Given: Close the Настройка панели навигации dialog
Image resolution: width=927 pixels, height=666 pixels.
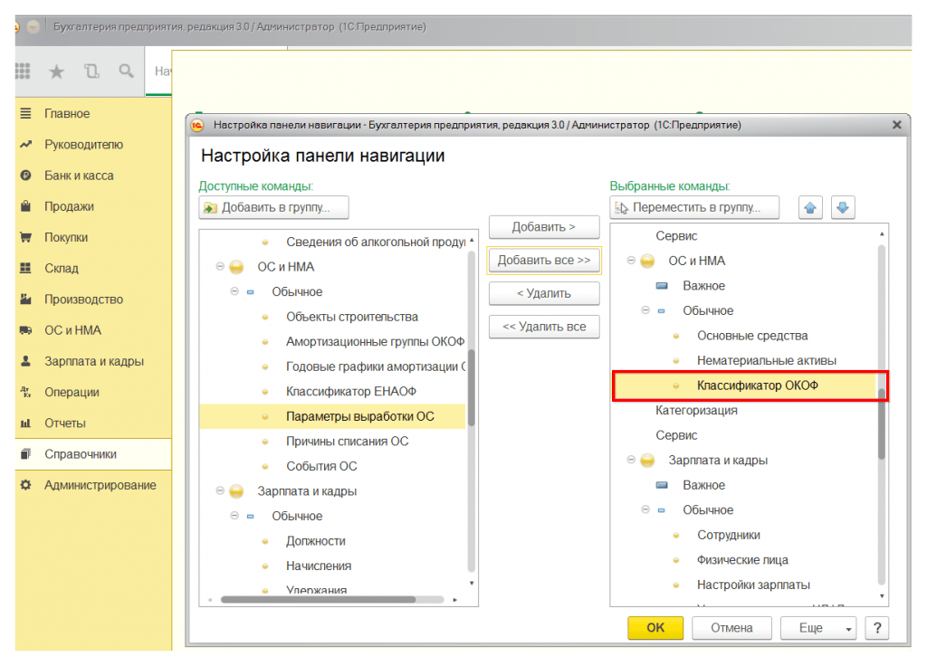Looking at the screenshot, I should coord(897,125).
